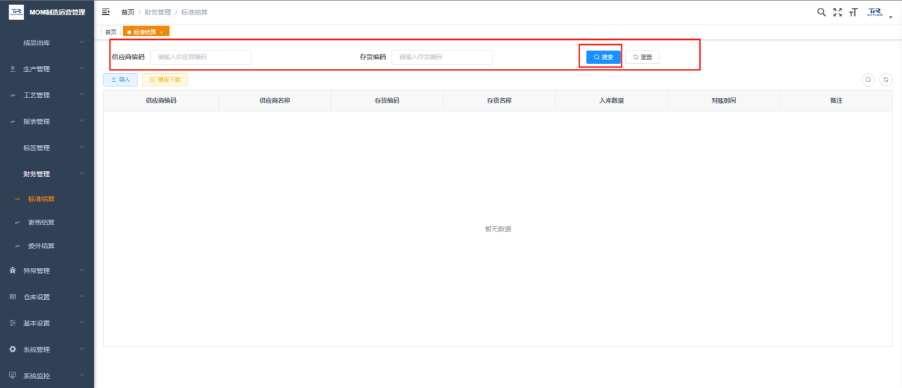
Task: Click the blue 搜索 button
Action: tap(604, 57)
